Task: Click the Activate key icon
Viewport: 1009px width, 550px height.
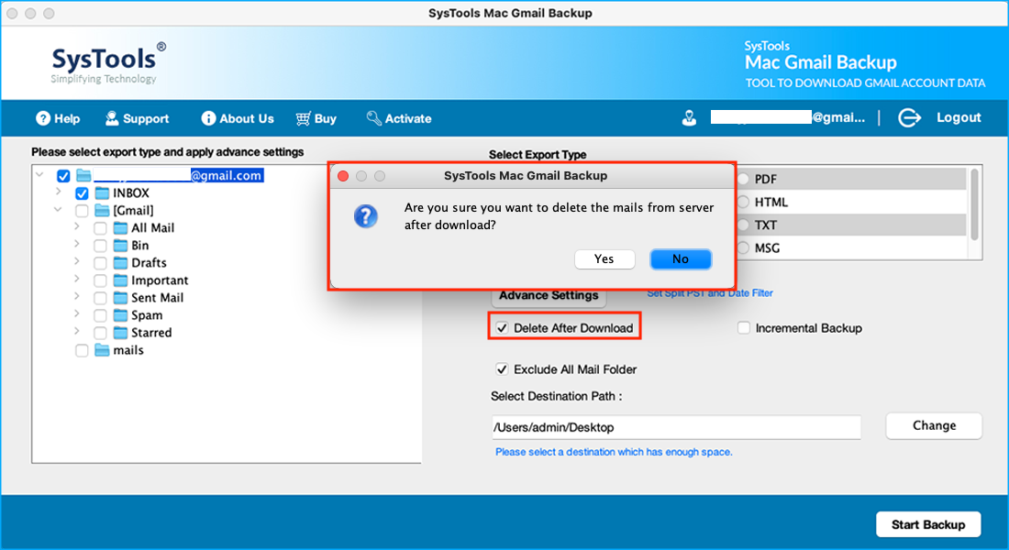Action: point(374,118)
